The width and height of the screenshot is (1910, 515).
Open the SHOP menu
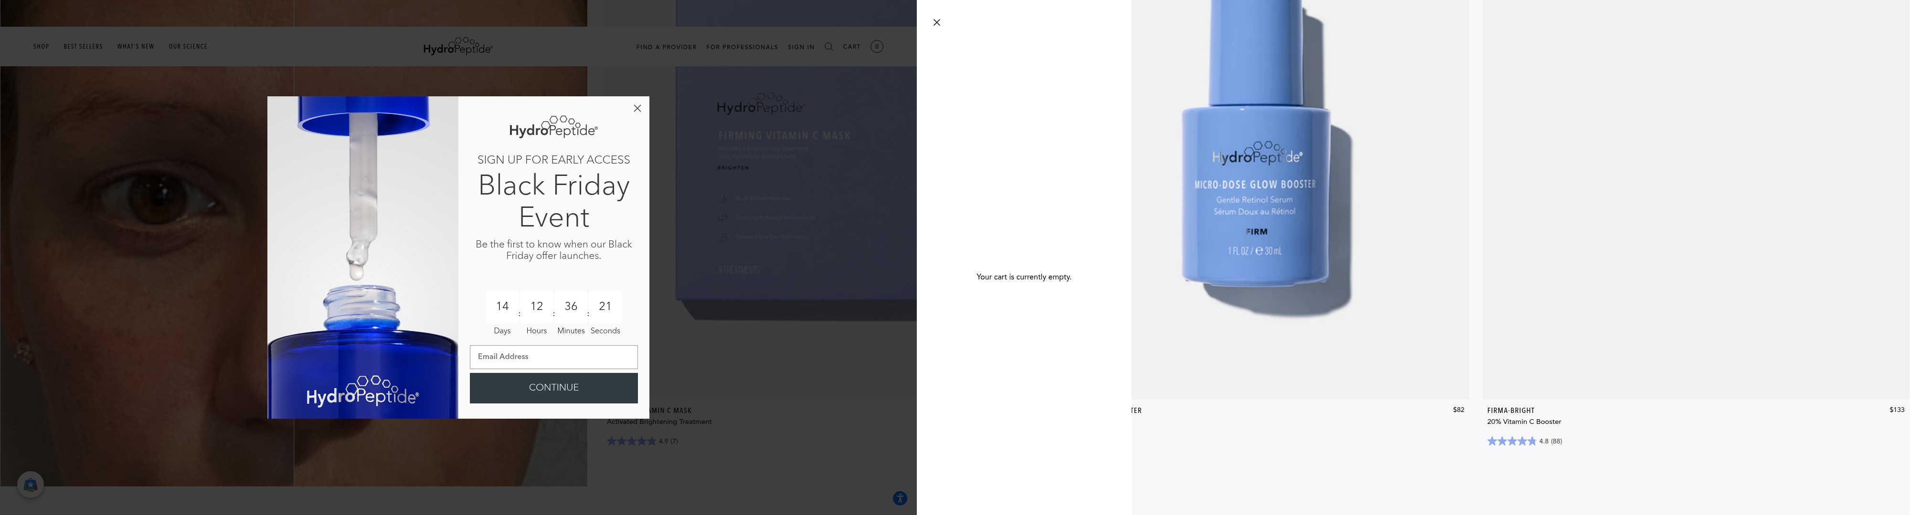pyautogui.click(x=41, y=47)
